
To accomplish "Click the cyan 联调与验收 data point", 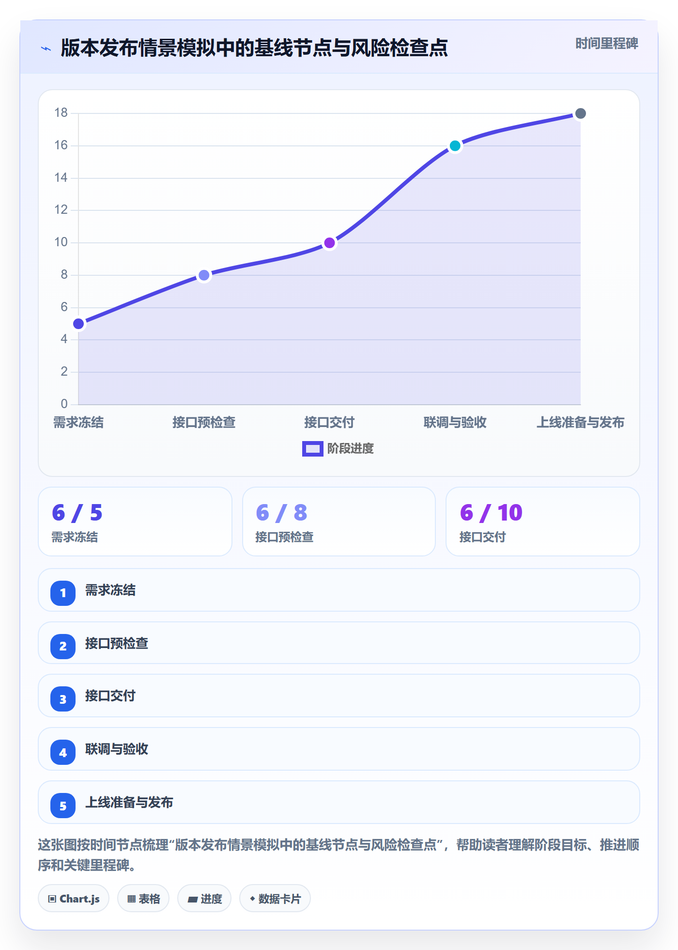I will tap(455, 146).
